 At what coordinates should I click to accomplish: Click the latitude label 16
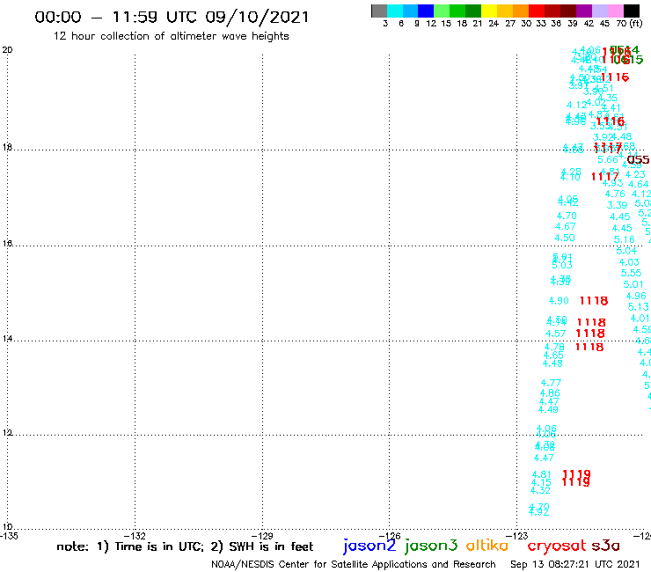pos(7,244)
